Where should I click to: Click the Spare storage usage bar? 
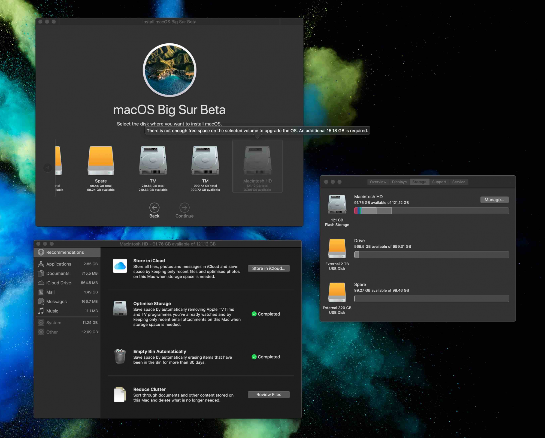(431, 299)
